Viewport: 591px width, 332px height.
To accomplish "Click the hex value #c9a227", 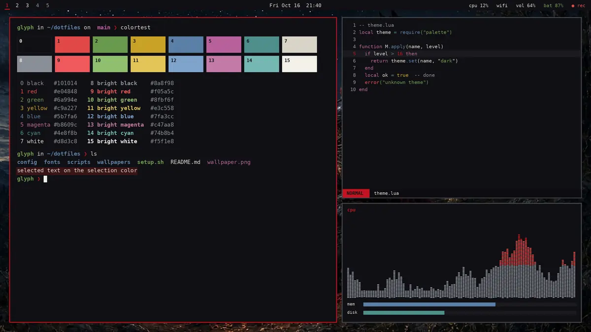I will click(x=66, y=108).
